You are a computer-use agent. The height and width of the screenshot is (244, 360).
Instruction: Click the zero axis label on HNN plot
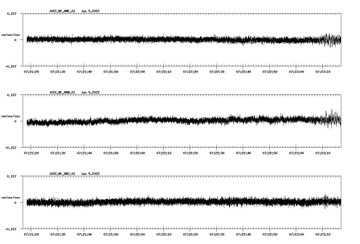click(15, 121)
